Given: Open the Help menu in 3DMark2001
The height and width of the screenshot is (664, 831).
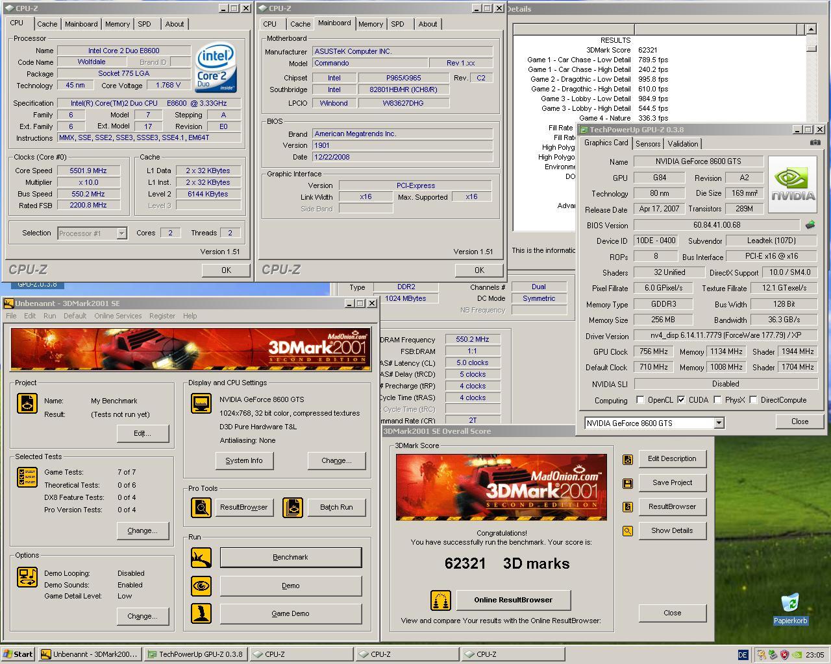Looking at the screenshot, I should (x=190, y=316).
